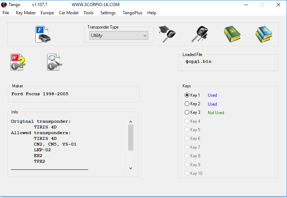The image size is (287, 198).
Task: Click the loaded file name форд1.bin
Action: click(x=199, y=62)
